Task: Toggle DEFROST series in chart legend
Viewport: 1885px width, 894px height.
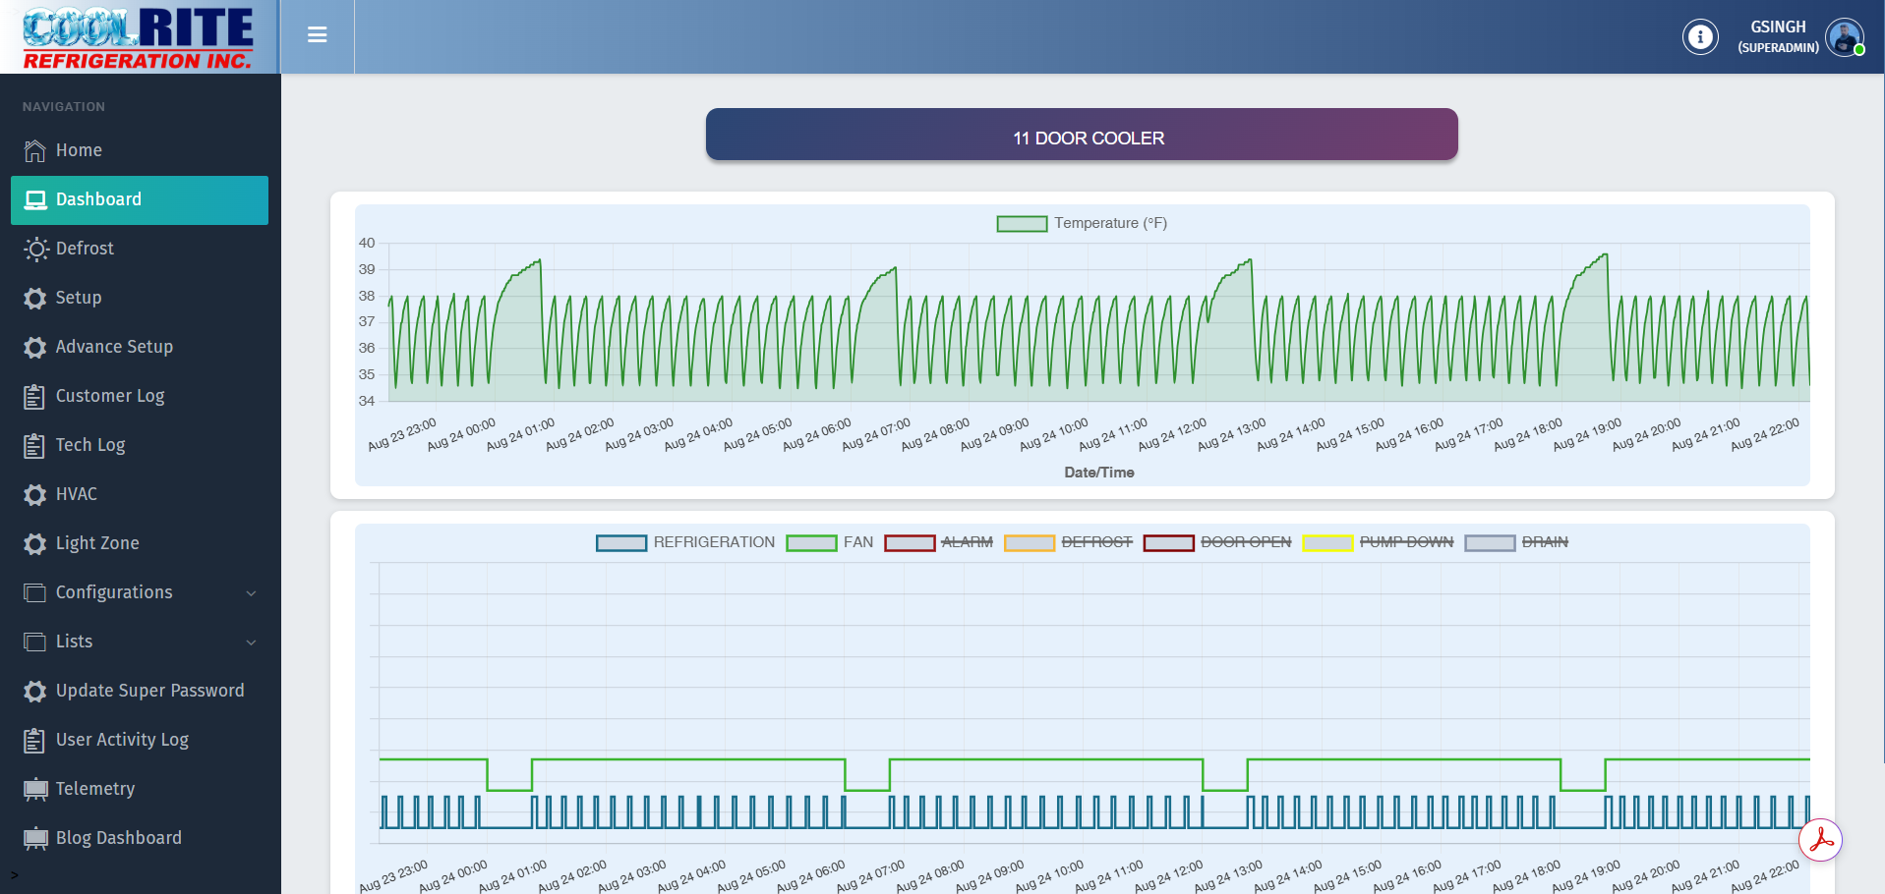Action: (x=1069, y=542)
